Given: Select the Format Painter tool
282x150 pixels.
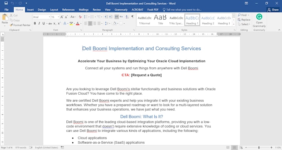Looking at the screenshot, I should (x=20, y=25).
